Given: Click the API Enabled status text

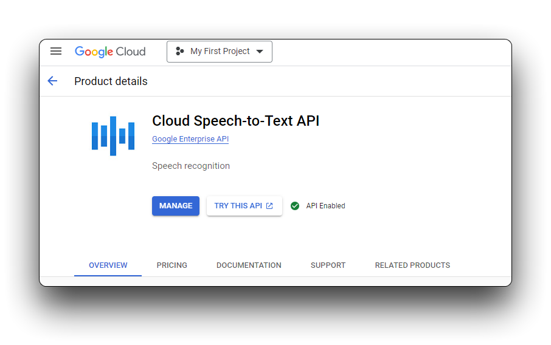Looking at the screenshot, I should click(326, 206).
